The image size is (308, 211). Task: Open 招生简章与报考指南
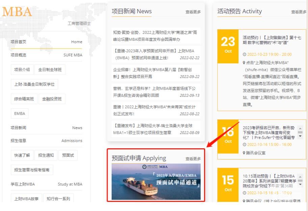pos(32,170)
